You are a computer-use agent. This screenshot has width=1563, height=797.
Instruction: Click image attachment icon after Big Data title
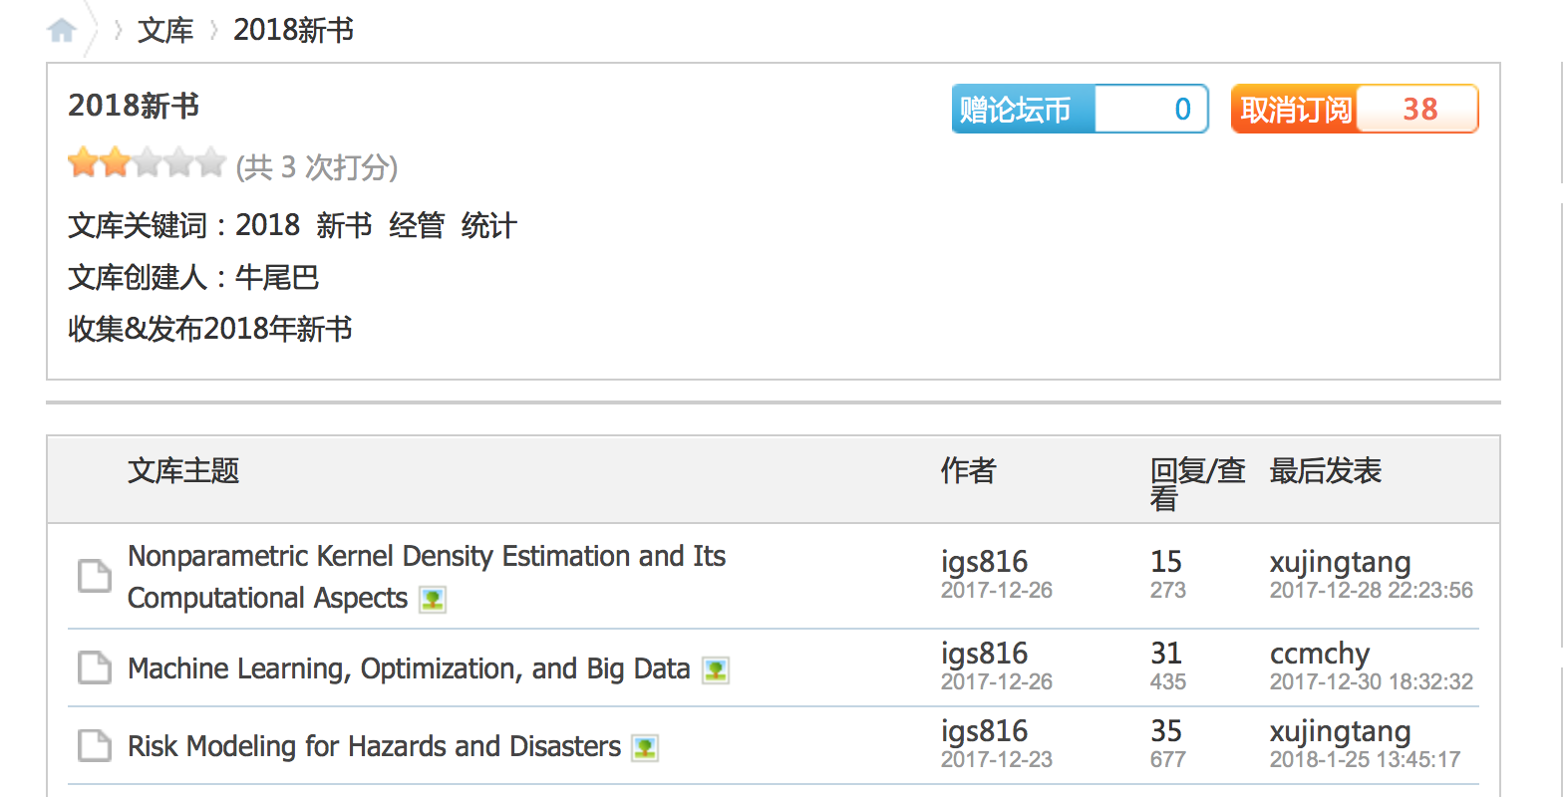pos(715,669)
